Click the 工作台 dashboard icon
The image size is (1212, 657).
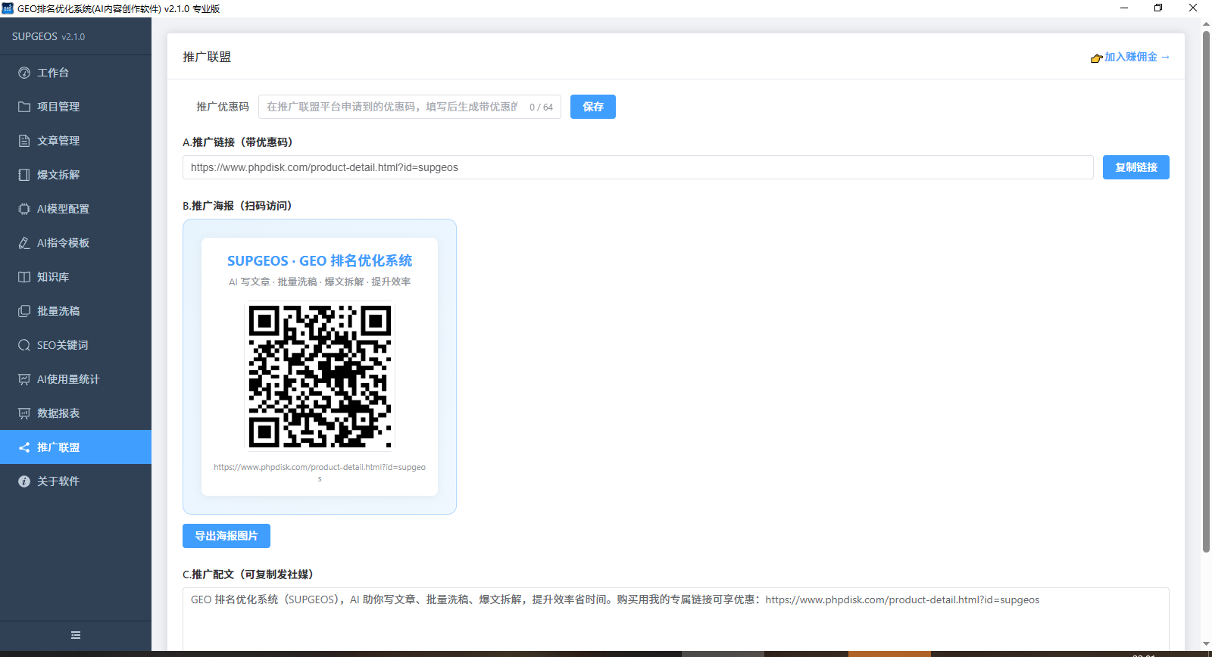24,73
